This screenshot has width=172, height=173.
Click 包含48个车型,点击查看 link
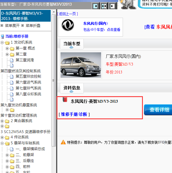pos(102,30)
